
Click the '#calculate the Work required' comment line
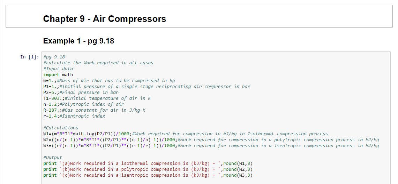[x=98, y=63]
